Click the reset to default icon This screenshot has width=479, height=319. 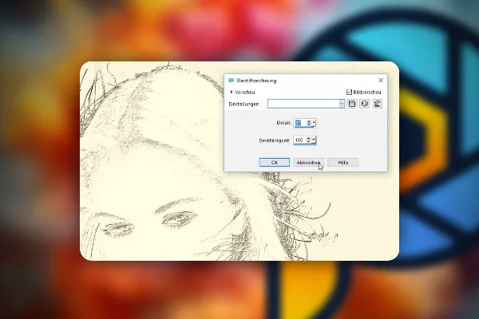378,104
